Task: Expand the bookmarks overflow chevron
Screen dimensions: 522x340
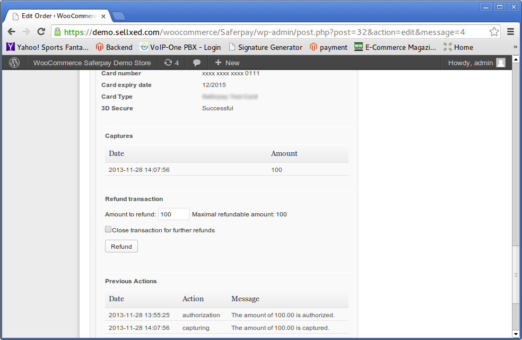Action: [x=515, y=47]
